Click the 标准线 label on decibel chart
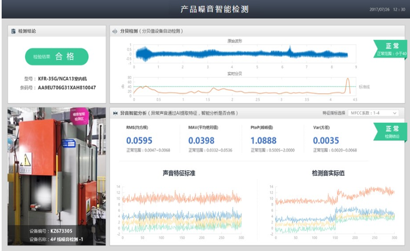Viewport: 410px width, 251px height. coord(364,86)
